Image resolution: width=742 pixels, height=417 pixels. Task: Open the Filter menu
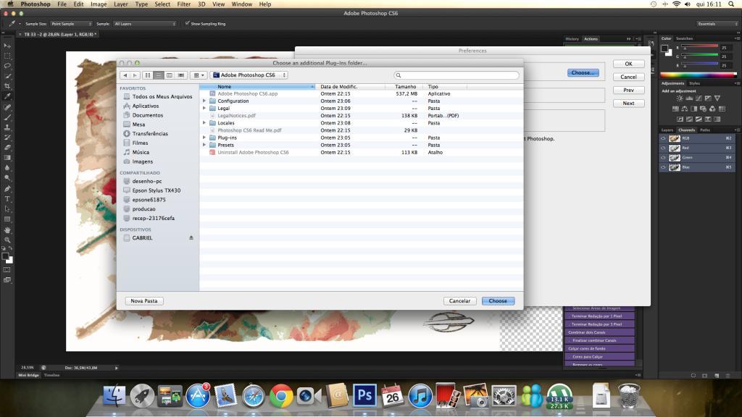click(183, 4)
